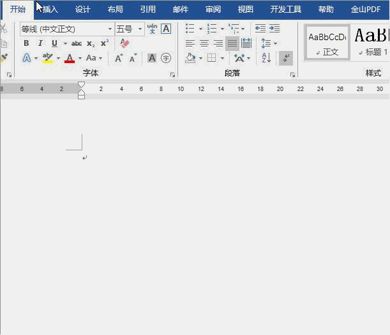Toggle italic formatting
This screenshot has width=390, height=335.
(40, 43)
